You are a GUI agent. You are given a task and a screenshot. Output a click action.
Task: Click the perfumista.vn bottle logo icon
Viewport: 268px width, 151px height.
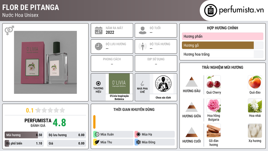[210, 10]
